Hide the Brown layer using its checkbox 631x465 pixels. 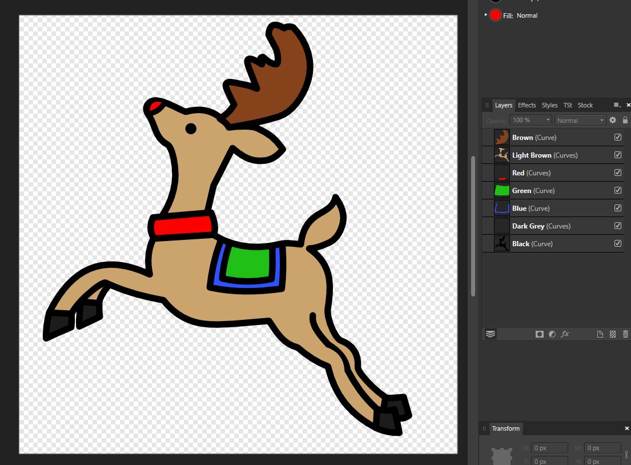pyautogui.click(x=618, y=137)
